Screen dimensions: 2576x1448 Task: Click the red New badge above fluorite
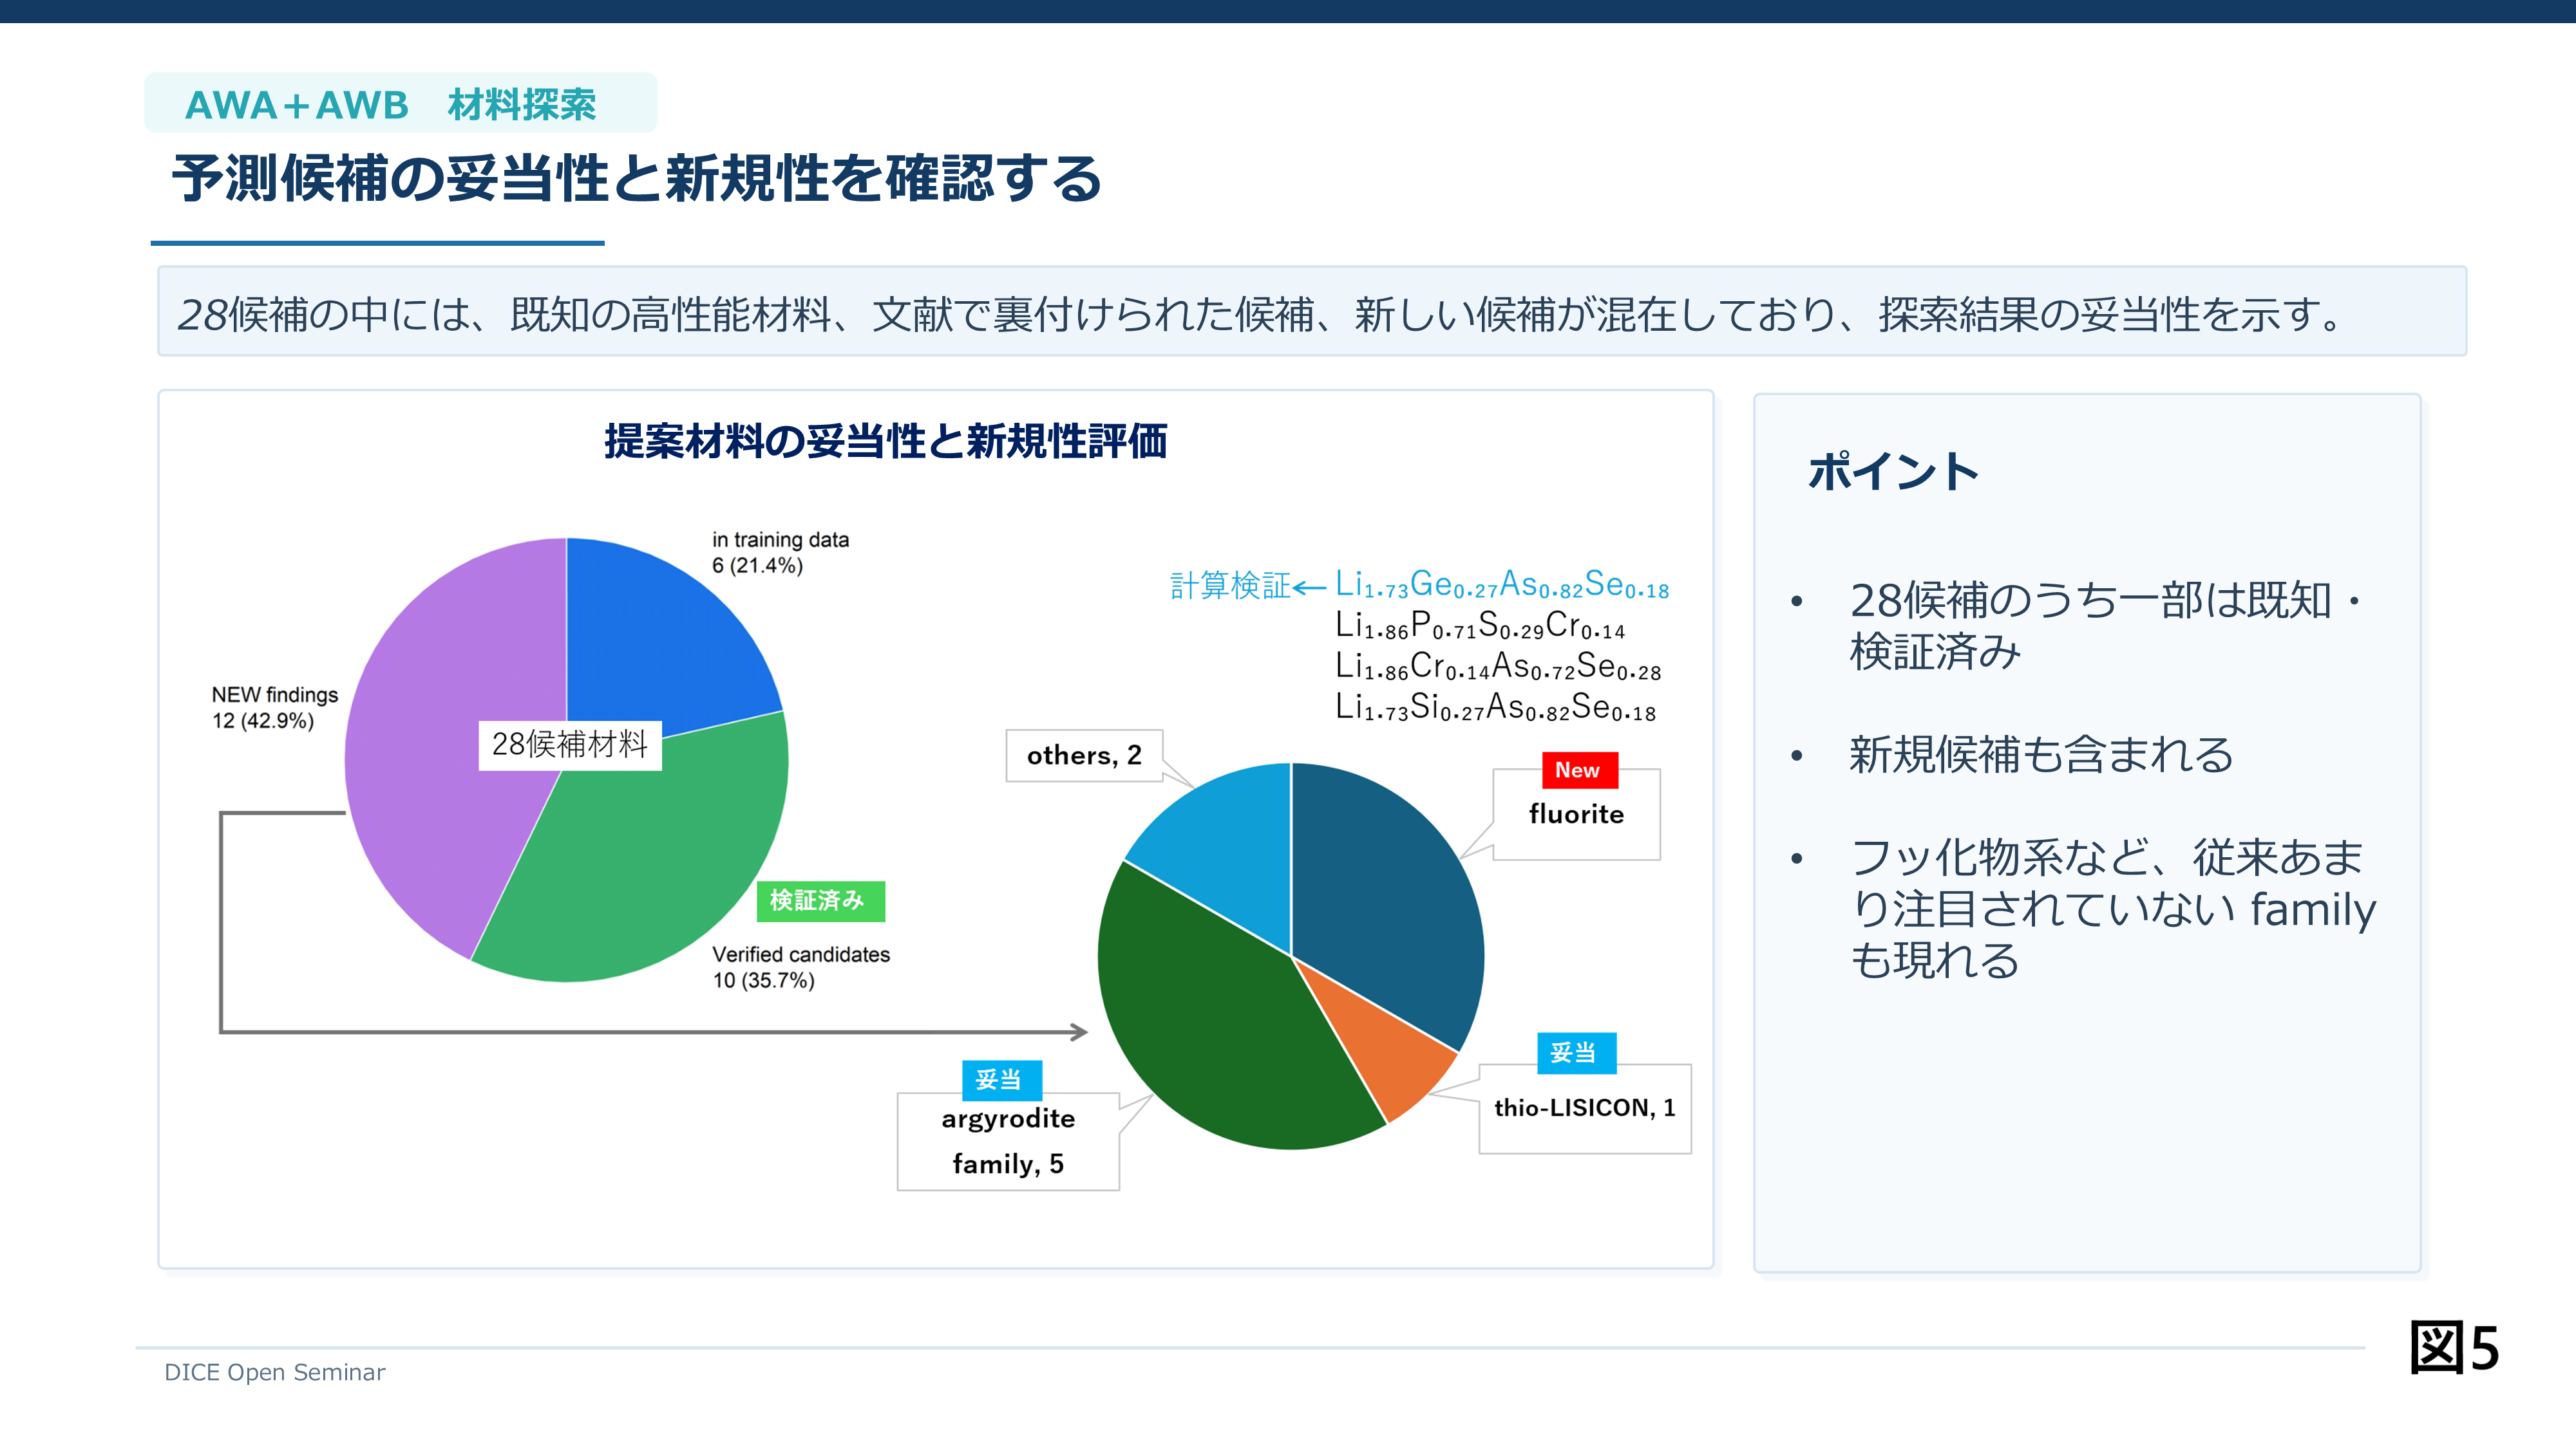1578,770
